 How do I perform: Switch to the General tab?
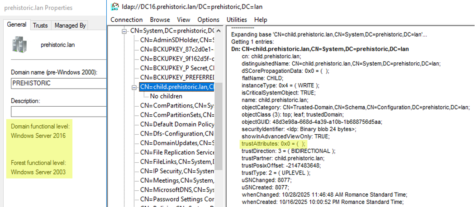tap(17, 24)
